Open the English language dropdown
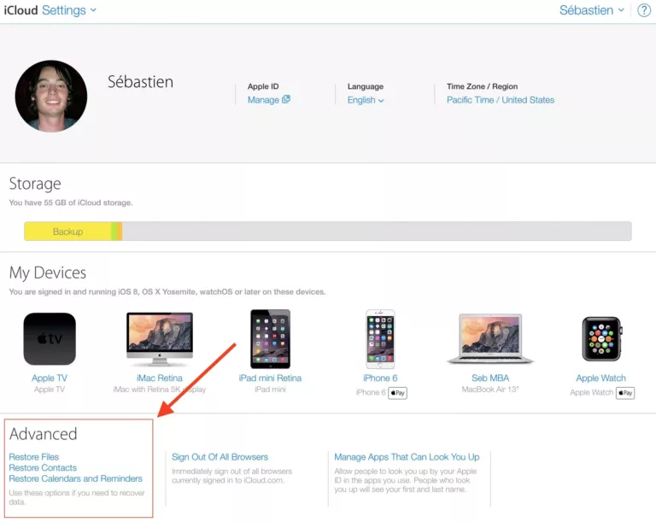The width and height of the screenshot is (656, 522). tap(366, 100)
